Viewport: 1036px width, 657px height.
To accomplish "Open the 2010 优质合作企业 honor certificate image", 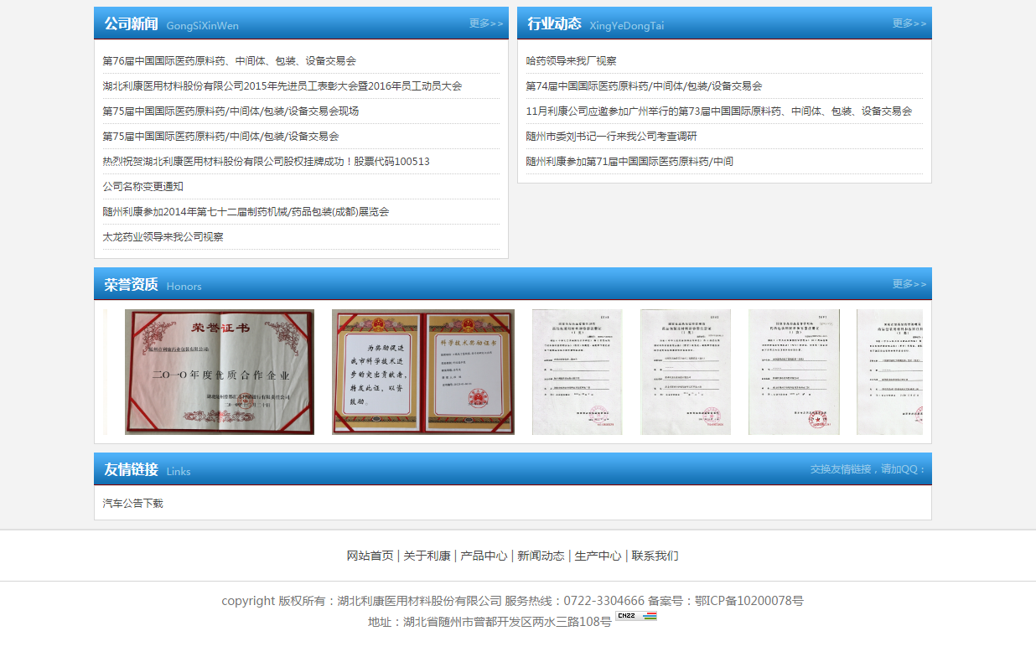I will point(220,372).
